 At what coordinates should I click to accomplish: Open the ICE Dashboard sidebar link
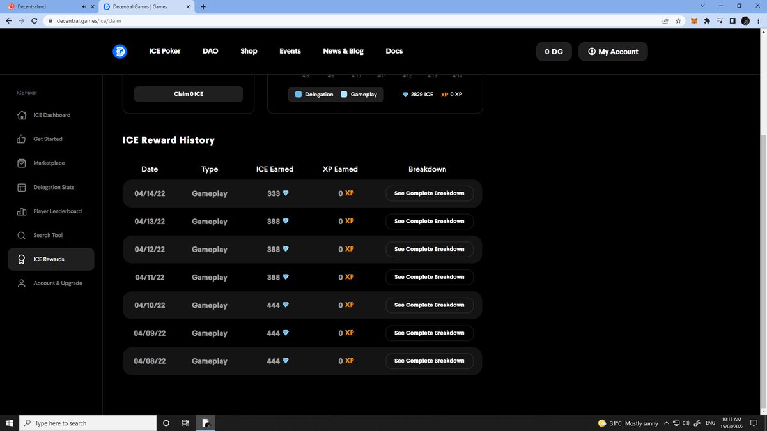(52, 115)
